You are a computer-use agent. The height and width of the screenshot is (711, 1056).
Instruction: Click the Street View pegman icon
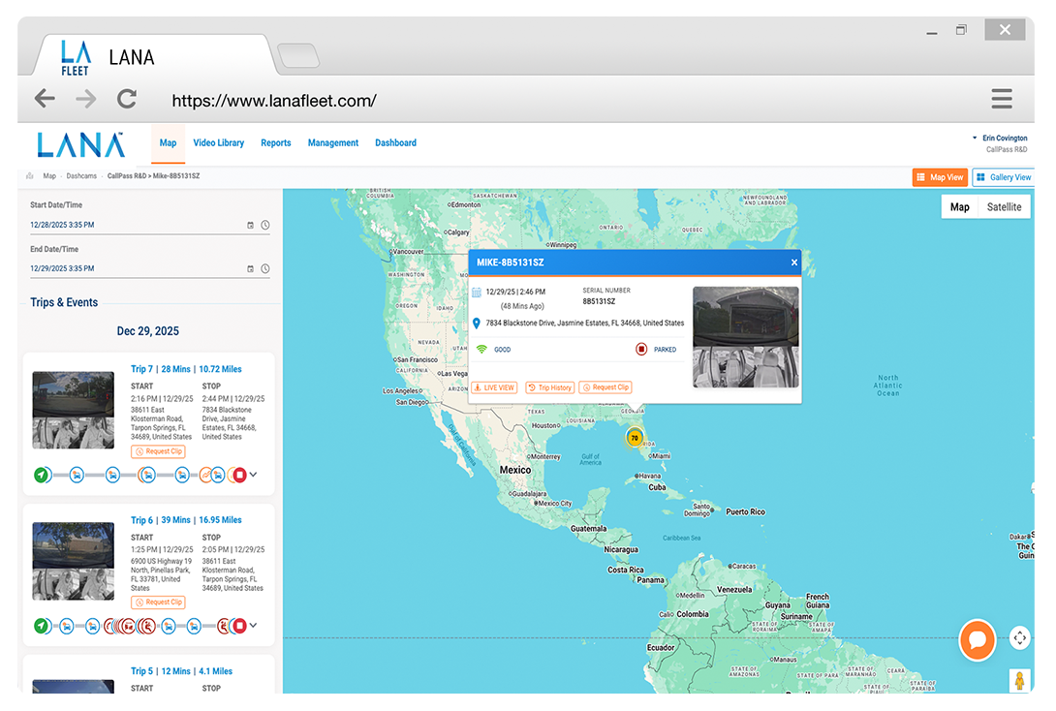[1019, 680]
